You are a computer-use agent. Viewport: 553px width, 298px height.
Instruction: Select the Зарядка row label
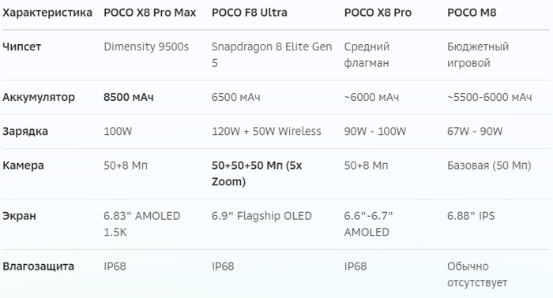point(25,131)
